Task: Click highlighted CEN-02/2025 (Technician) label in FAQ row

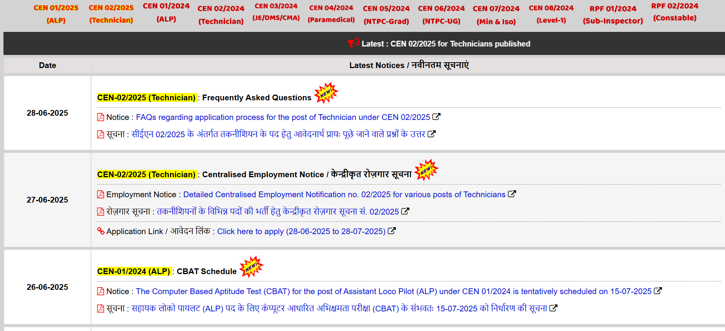Action: pos(146,98)
